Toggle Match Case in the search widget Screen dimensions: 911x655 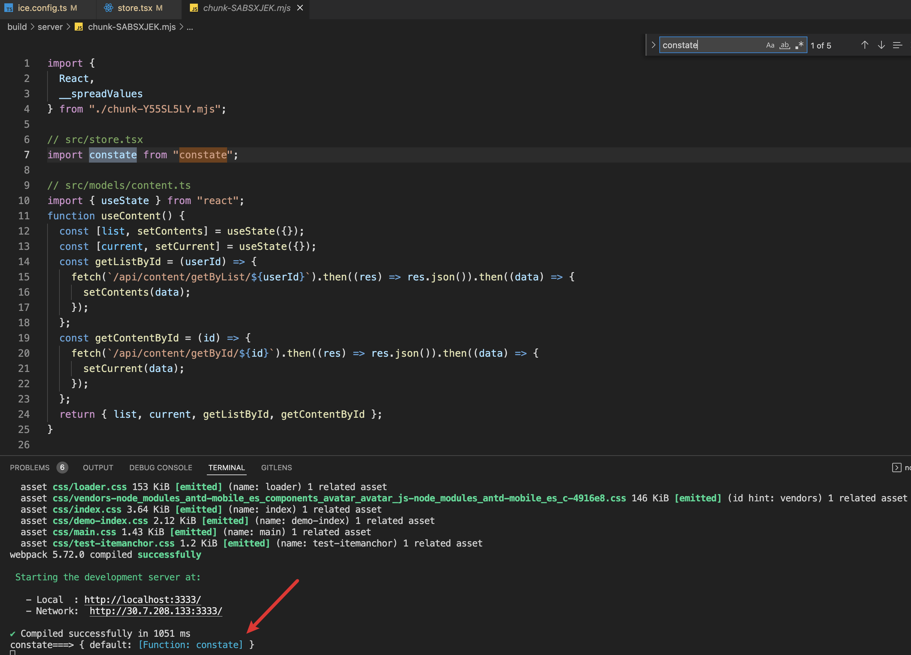770,45
